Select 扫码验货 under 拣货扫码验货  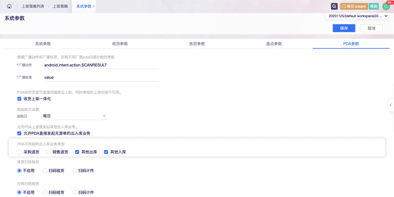pyautogui.click(x=45, y=171)
